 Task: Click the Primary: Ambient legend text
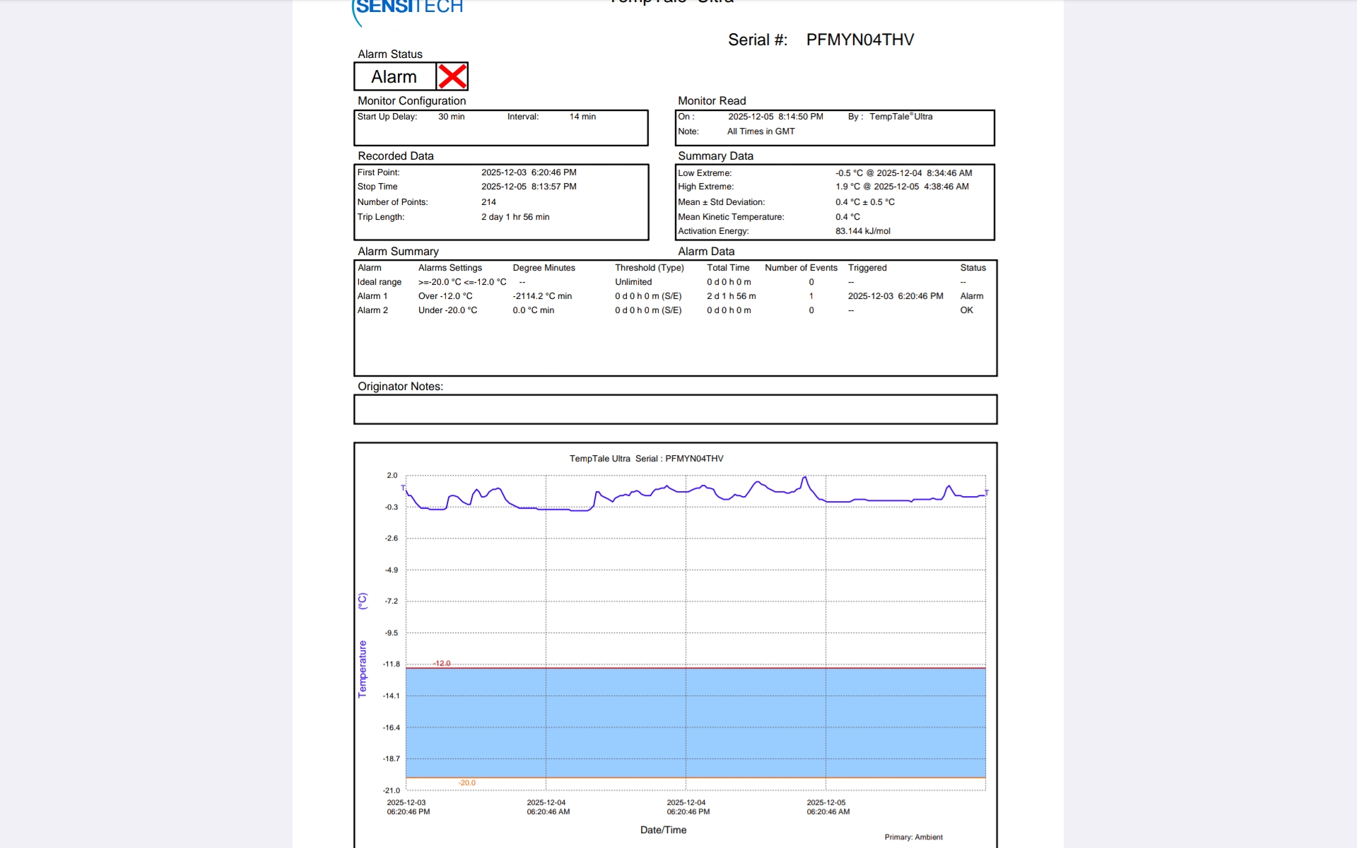coord(913,837)
